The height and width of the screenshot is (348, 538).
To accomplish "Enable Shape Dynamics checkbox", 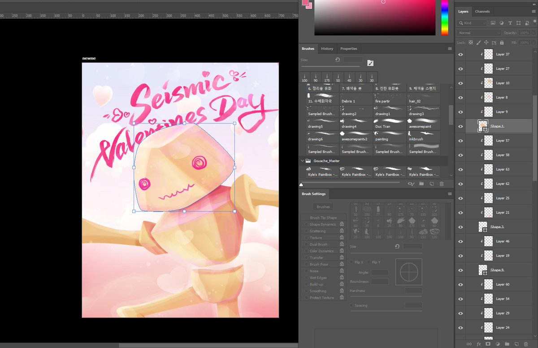I will point(306,224).
